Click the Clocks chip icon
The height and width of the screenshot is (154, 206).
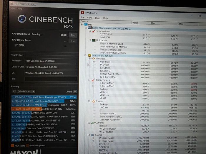pos(93,135)
